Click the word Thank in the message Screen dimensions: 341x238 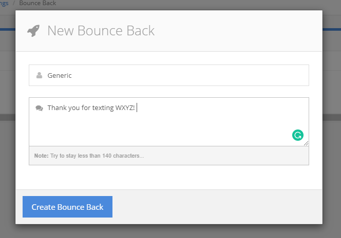(x=56, y=108)
